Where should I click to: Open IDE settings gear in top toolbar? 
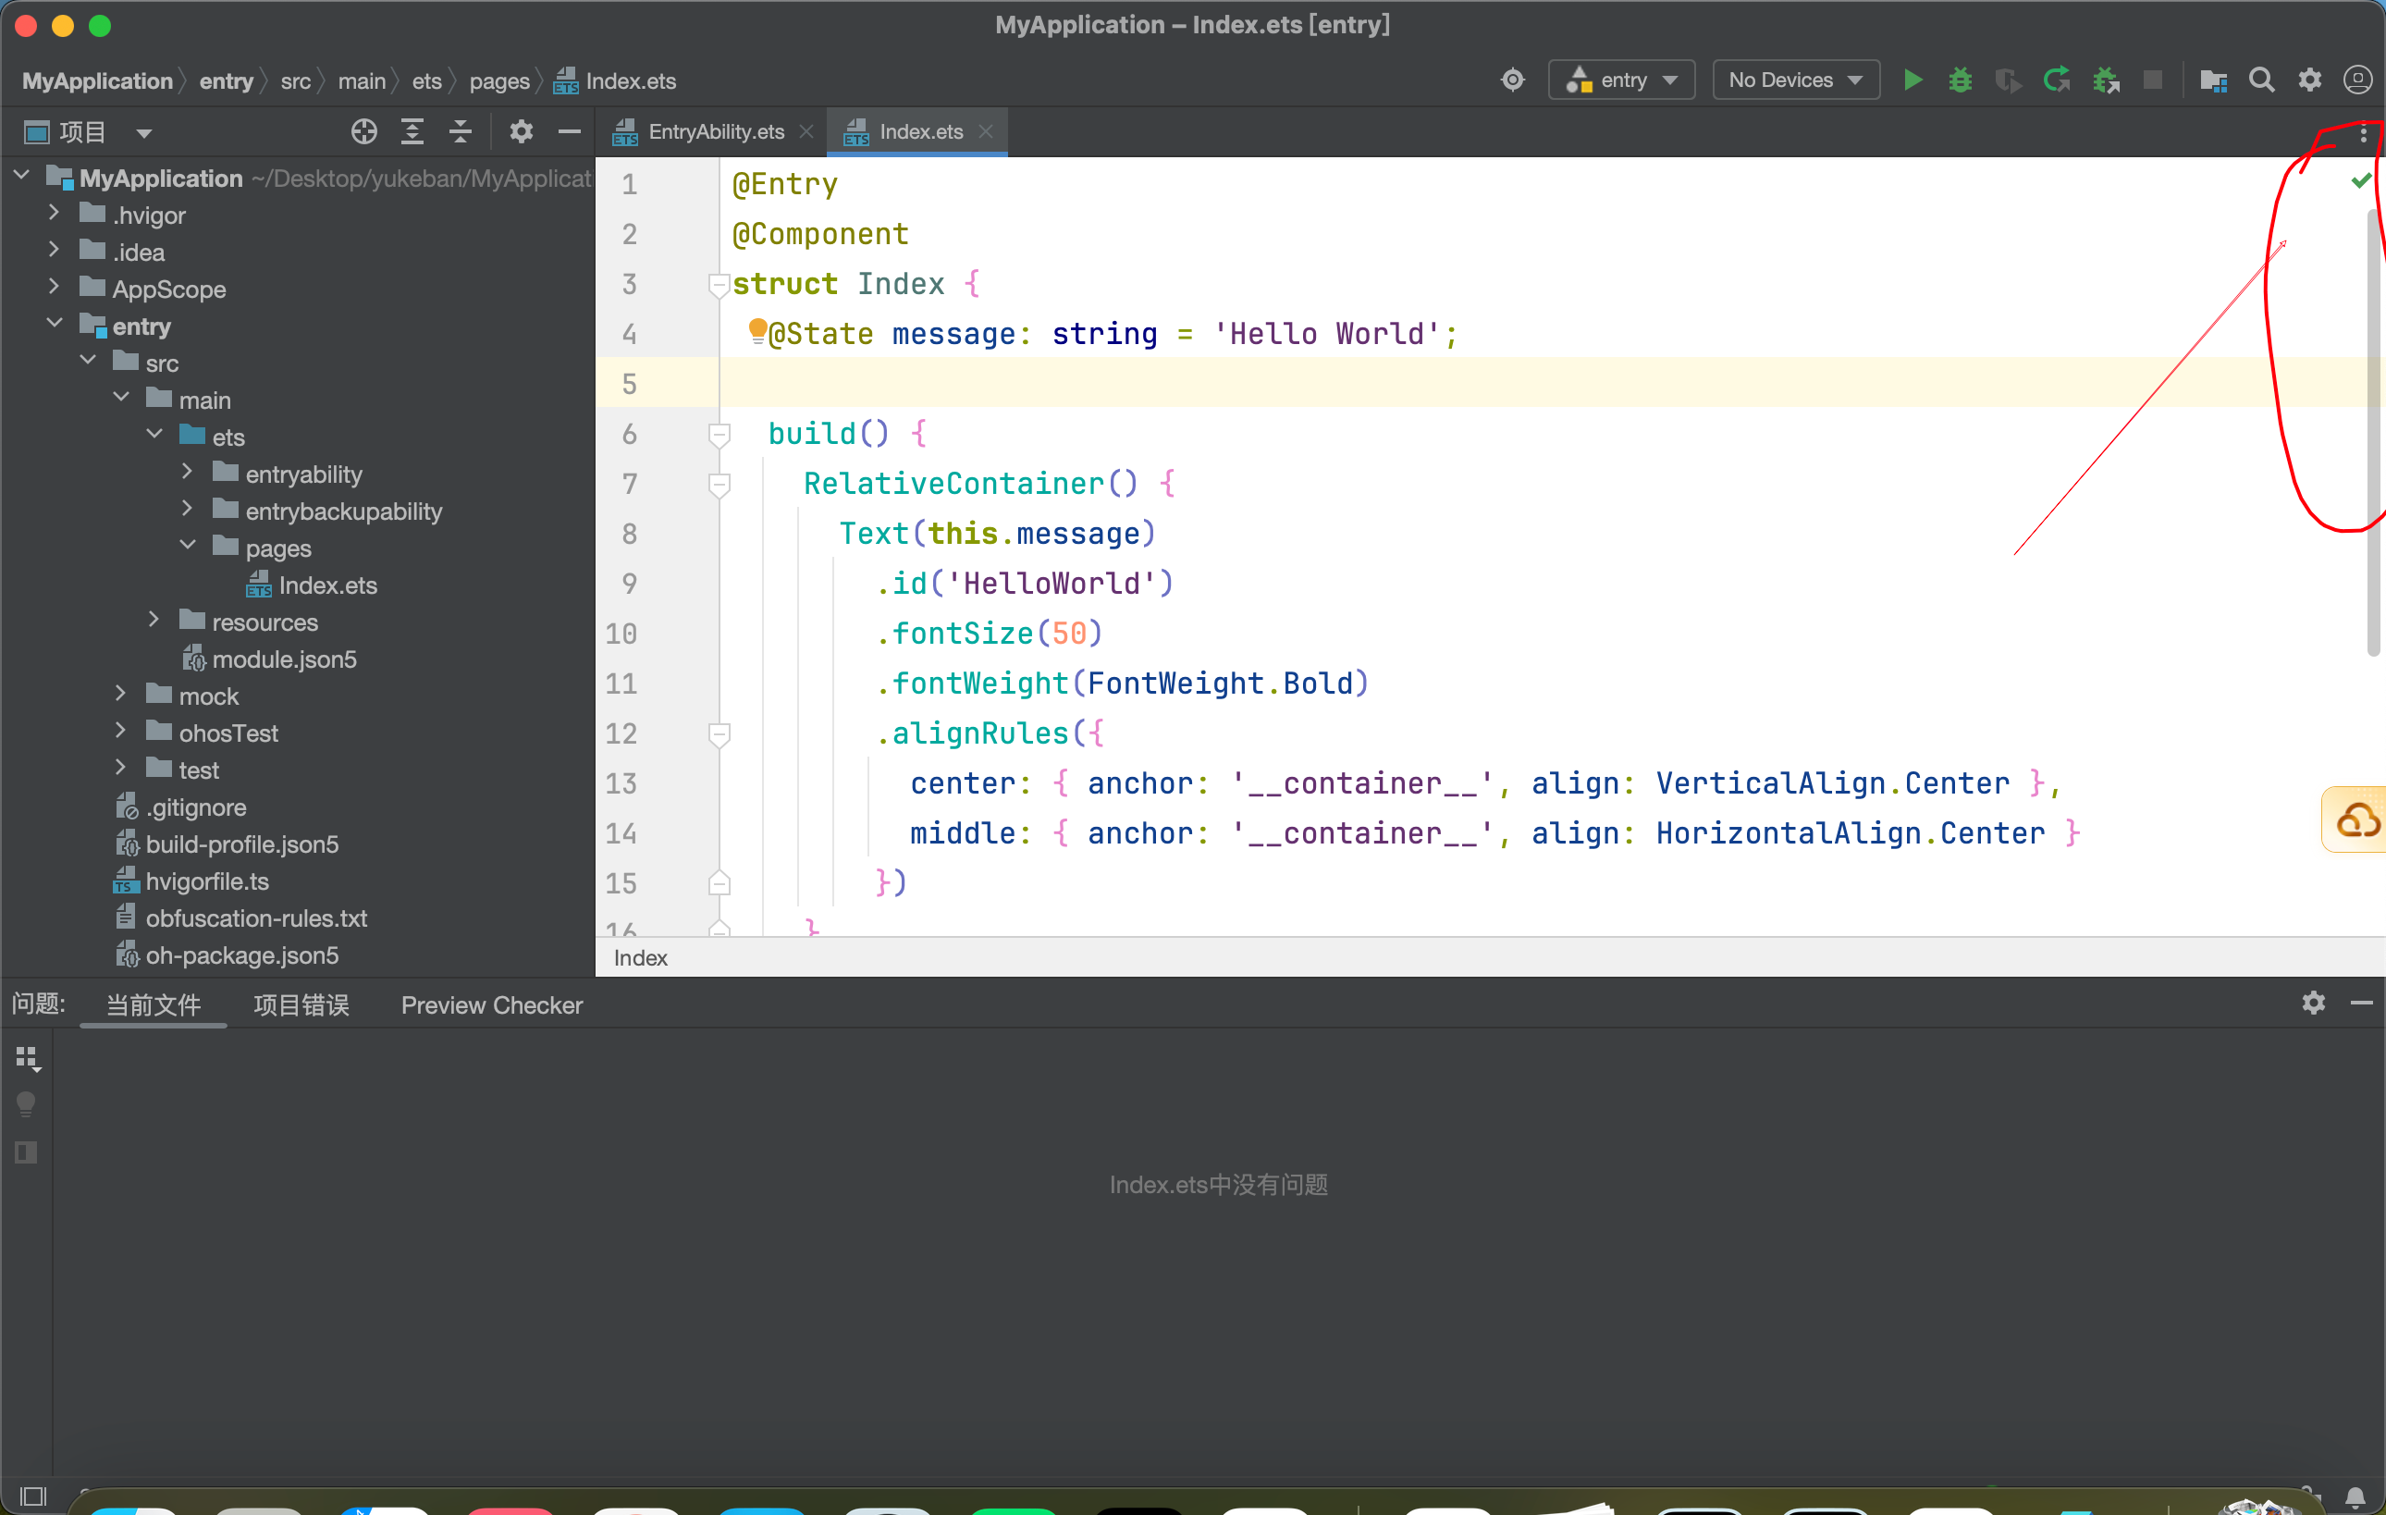2310,80
